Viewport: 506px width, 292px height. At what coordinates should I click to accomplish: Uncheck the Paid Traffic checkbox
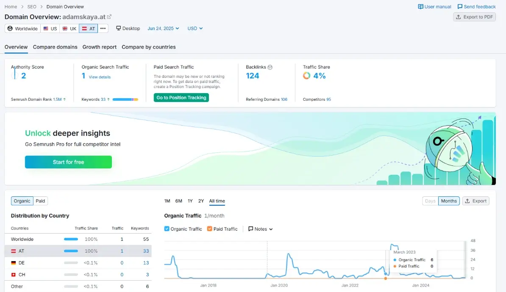click(210, 229)
